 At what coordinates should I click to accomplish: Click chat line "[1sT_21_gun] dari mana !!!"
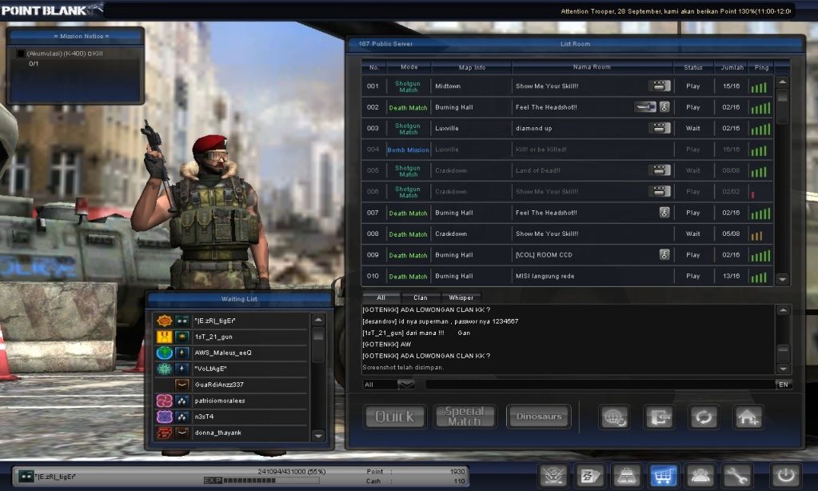403,333
